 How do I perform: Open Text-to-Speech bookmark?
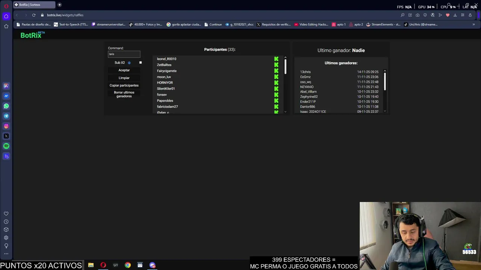[x=71, y=24]
